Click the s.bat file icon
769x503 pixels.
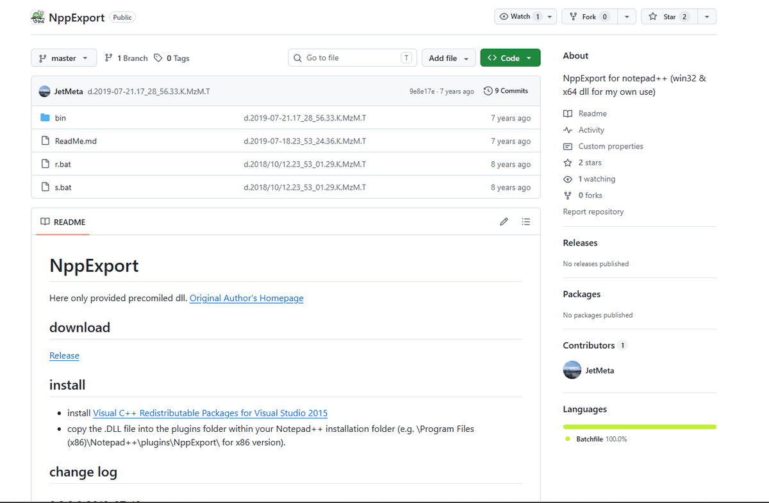point(45,187)
